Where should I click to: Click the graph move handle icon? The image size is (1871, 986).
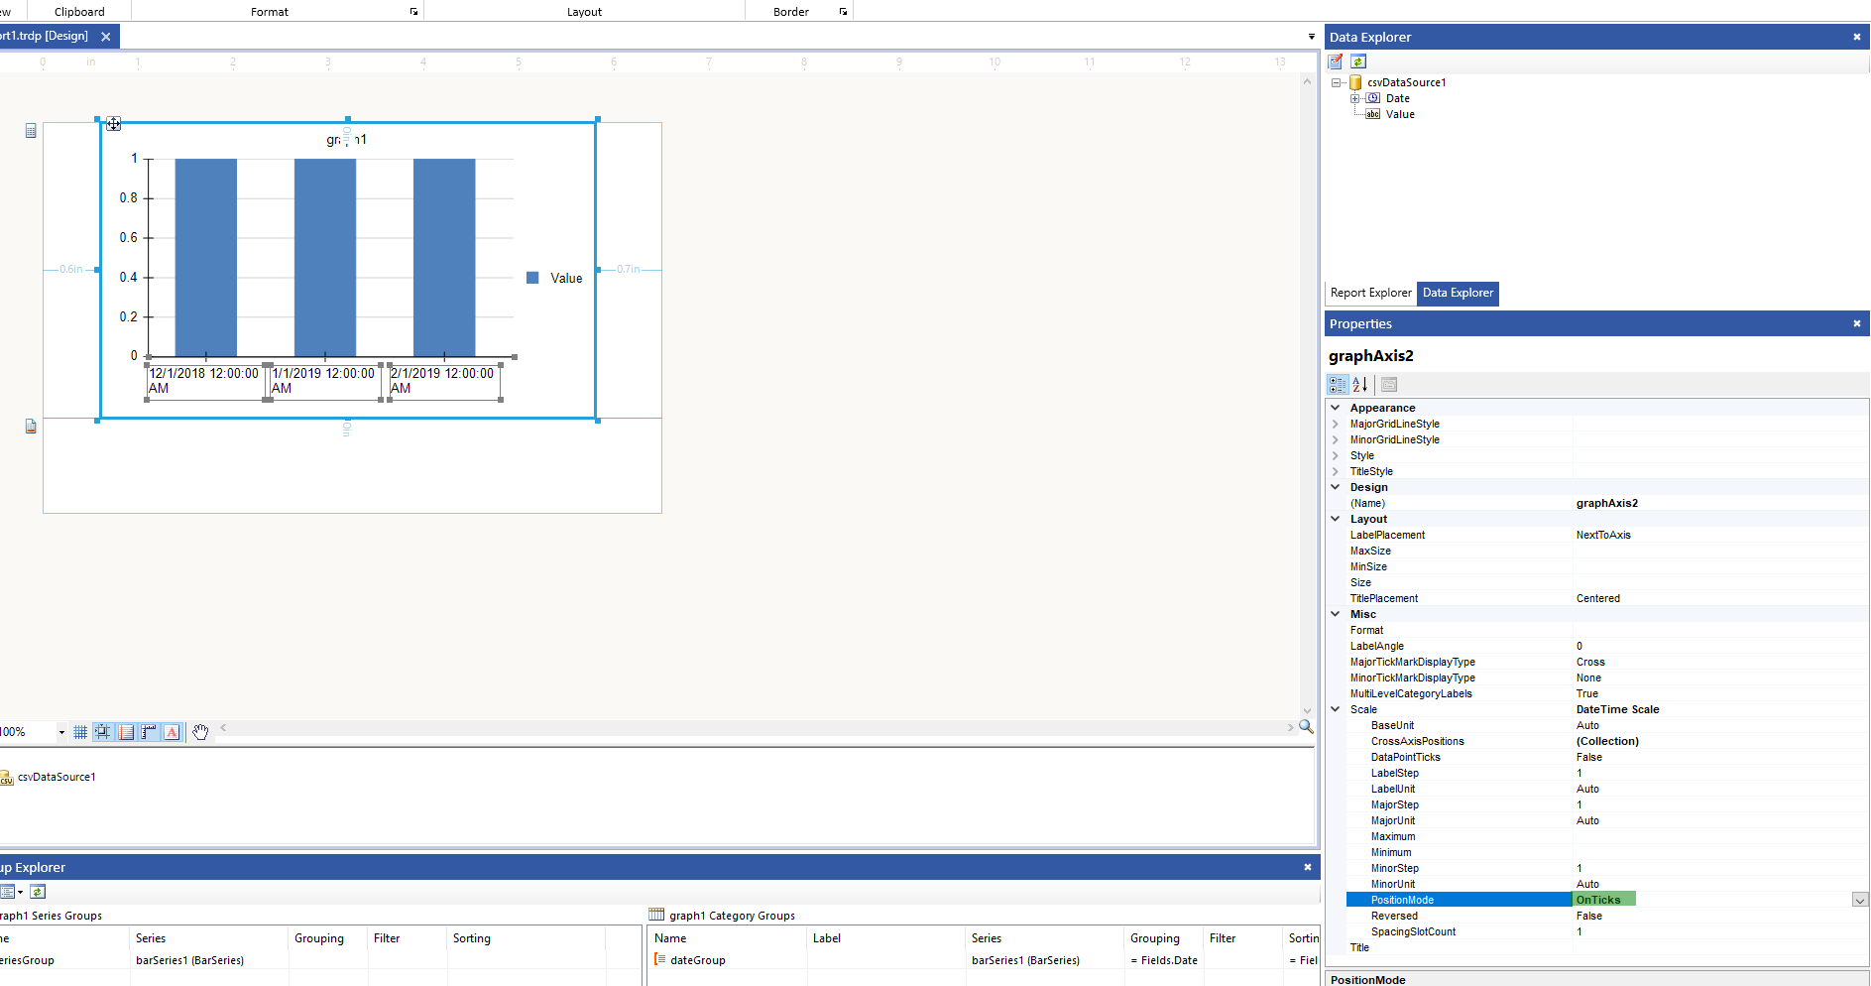114,124
